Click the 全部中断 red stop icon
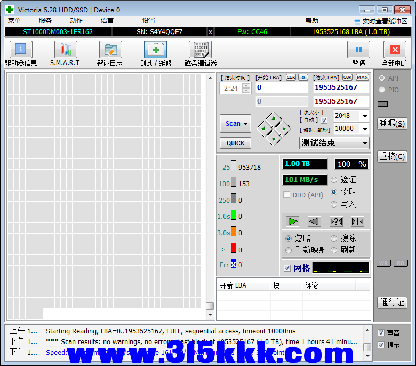 click(x=394, y=50)
